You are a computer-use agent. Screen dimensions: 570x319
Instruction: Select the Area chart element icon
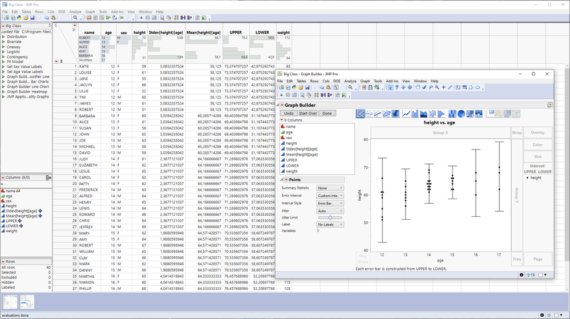coord(424,114)
